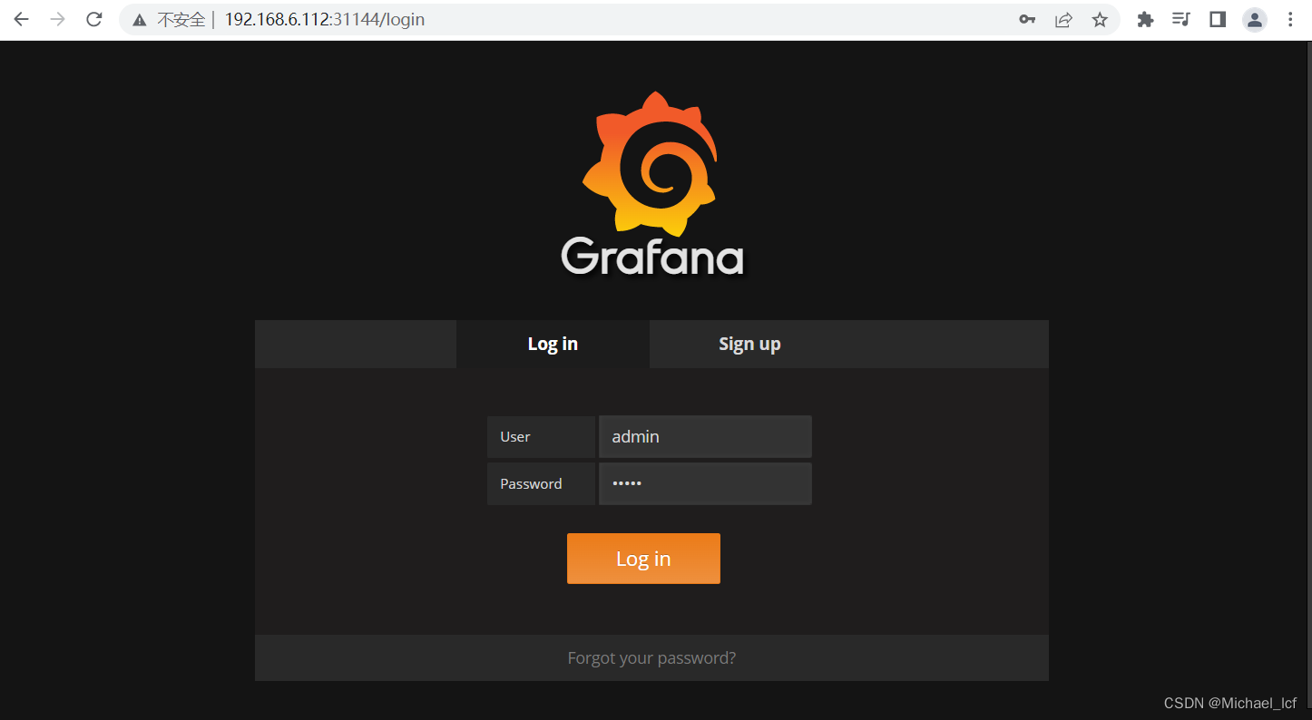Click the browser forward arrow
Viewport: 1312px width, 720px height.
pos(57,19)
